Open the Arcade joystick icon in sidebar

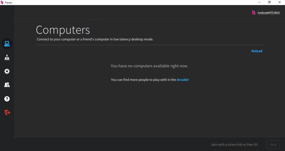tap(7, 57)
